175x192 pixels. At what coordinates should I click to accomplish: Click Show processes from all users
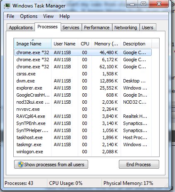coord(51,165)
